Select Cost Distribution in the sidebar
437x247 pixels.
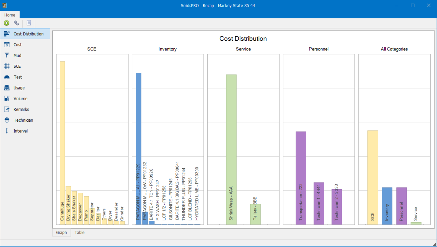coord(28,34)
